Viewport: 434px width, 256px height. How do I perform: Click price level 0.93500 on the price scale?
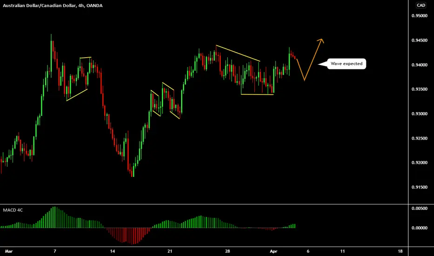tap(419, 89)
